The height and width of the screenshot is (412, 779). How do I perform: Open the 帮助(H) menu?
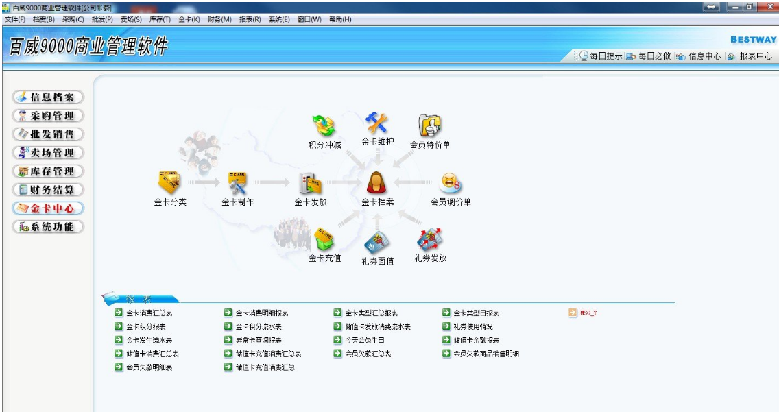(x=340, y=19)
